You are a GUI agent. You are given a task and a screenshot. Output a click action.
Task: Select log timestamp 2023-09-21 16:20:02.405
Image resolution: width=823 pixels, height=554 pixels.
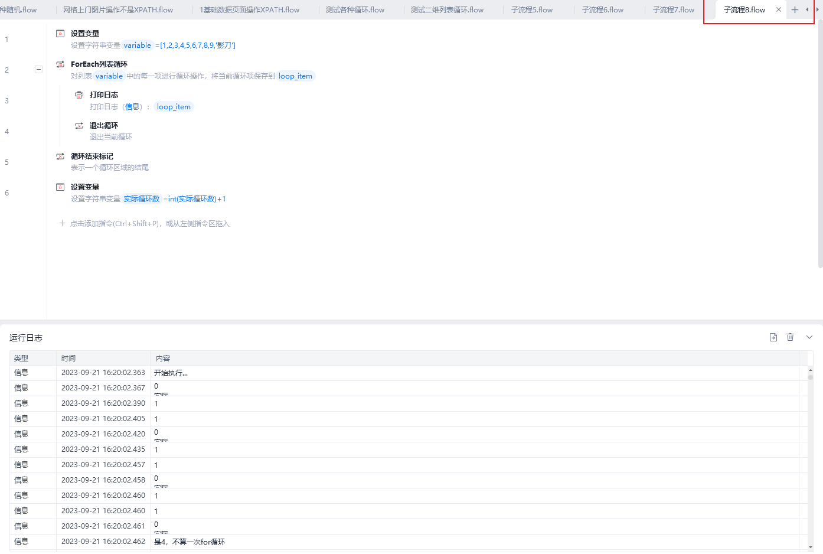click(x=103, y=419)
